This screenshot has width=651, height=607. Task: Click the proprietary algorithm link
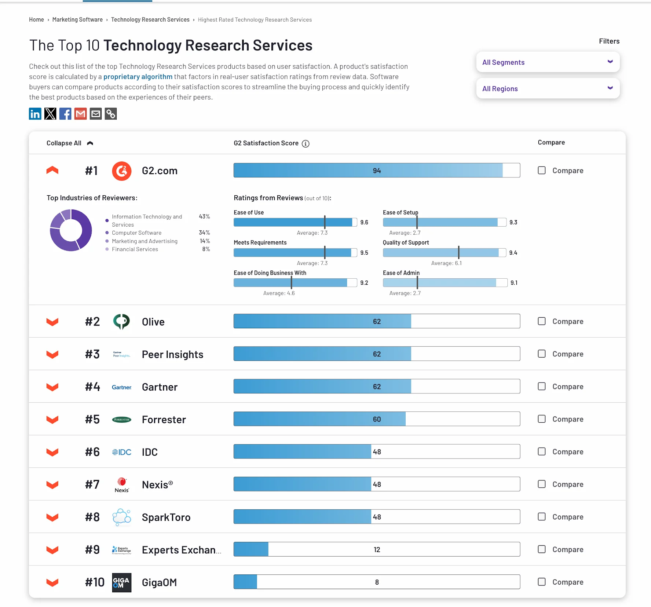(138, 76)
